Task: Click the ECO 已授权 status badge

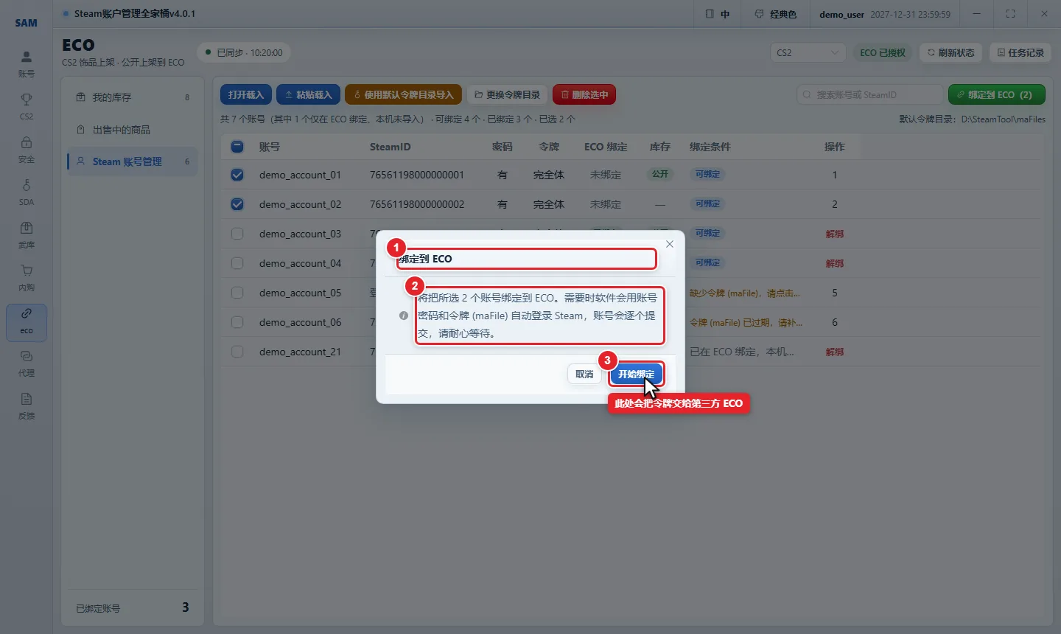Action: click(883, 53)
